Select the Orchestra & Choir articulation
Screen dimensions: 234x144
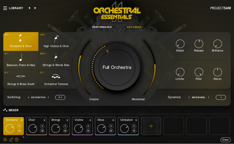21,41
